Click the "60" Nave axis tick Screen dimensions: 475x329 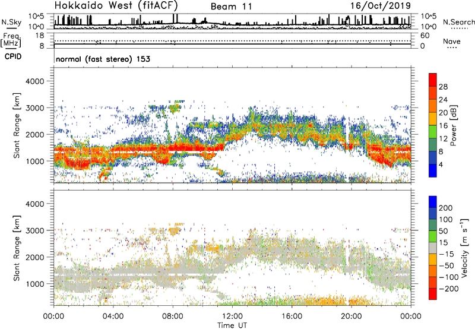click(425, 36)
